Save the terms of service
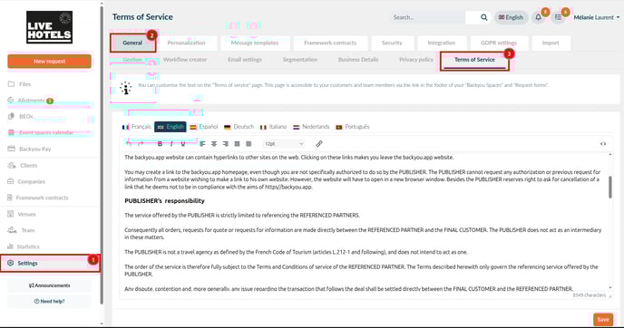Screen dimensions: 624x328 click(x=603, y=319)
